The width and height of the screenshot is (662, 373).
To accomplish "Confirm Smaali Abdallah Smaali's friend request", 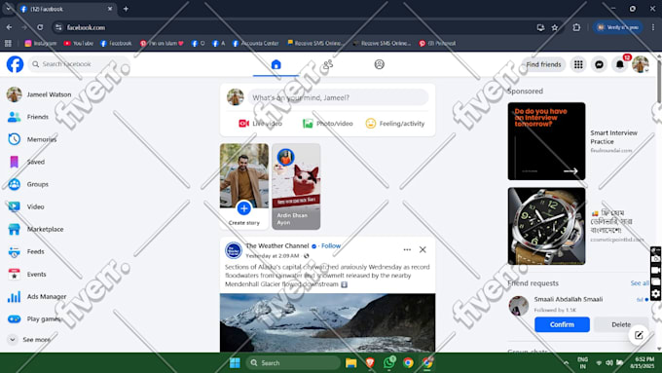I will [562, 324].
